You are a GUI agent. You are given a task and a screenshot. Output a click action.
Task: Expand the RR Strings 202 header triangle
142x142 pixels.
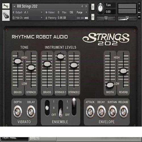click(14, 7)
